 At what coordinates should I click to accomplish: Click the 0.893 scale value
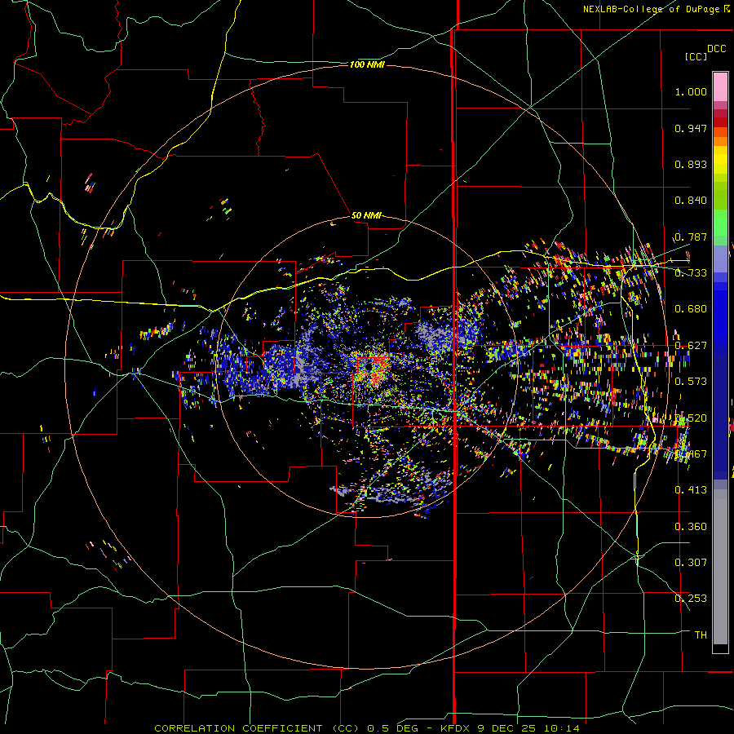pos(691,164)
